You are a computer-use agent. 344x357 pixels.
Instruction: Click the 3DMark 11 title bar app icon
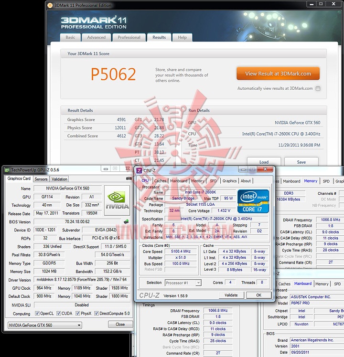(50, 5)
